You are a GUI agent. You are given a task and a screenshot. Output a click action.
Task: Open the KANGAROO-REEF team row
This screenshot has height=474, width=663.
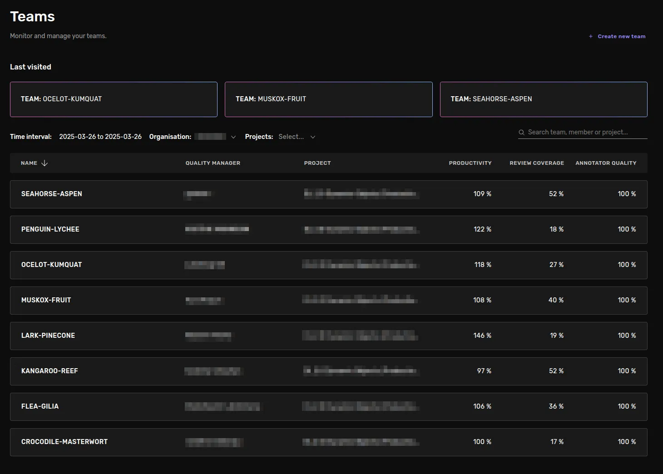(328, 371)
